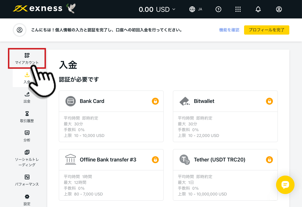This screenshot has width=302, height=207.
Task: Open the JA language globe selector
Action: pos(195,9)
